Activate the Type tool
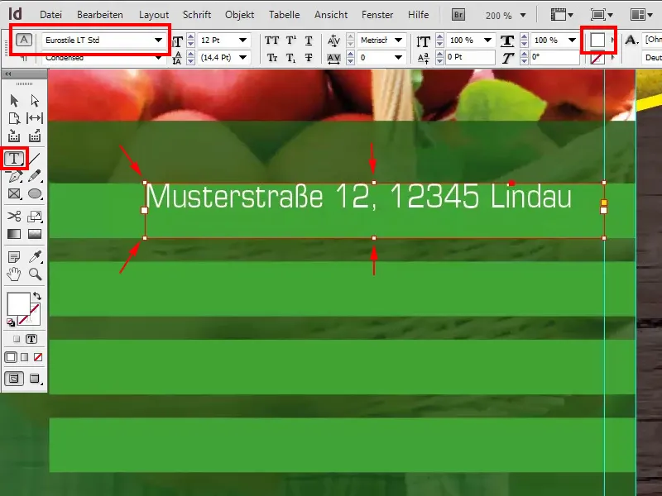Viewport: 662px width, 496px height. click(x=14, y=159)
